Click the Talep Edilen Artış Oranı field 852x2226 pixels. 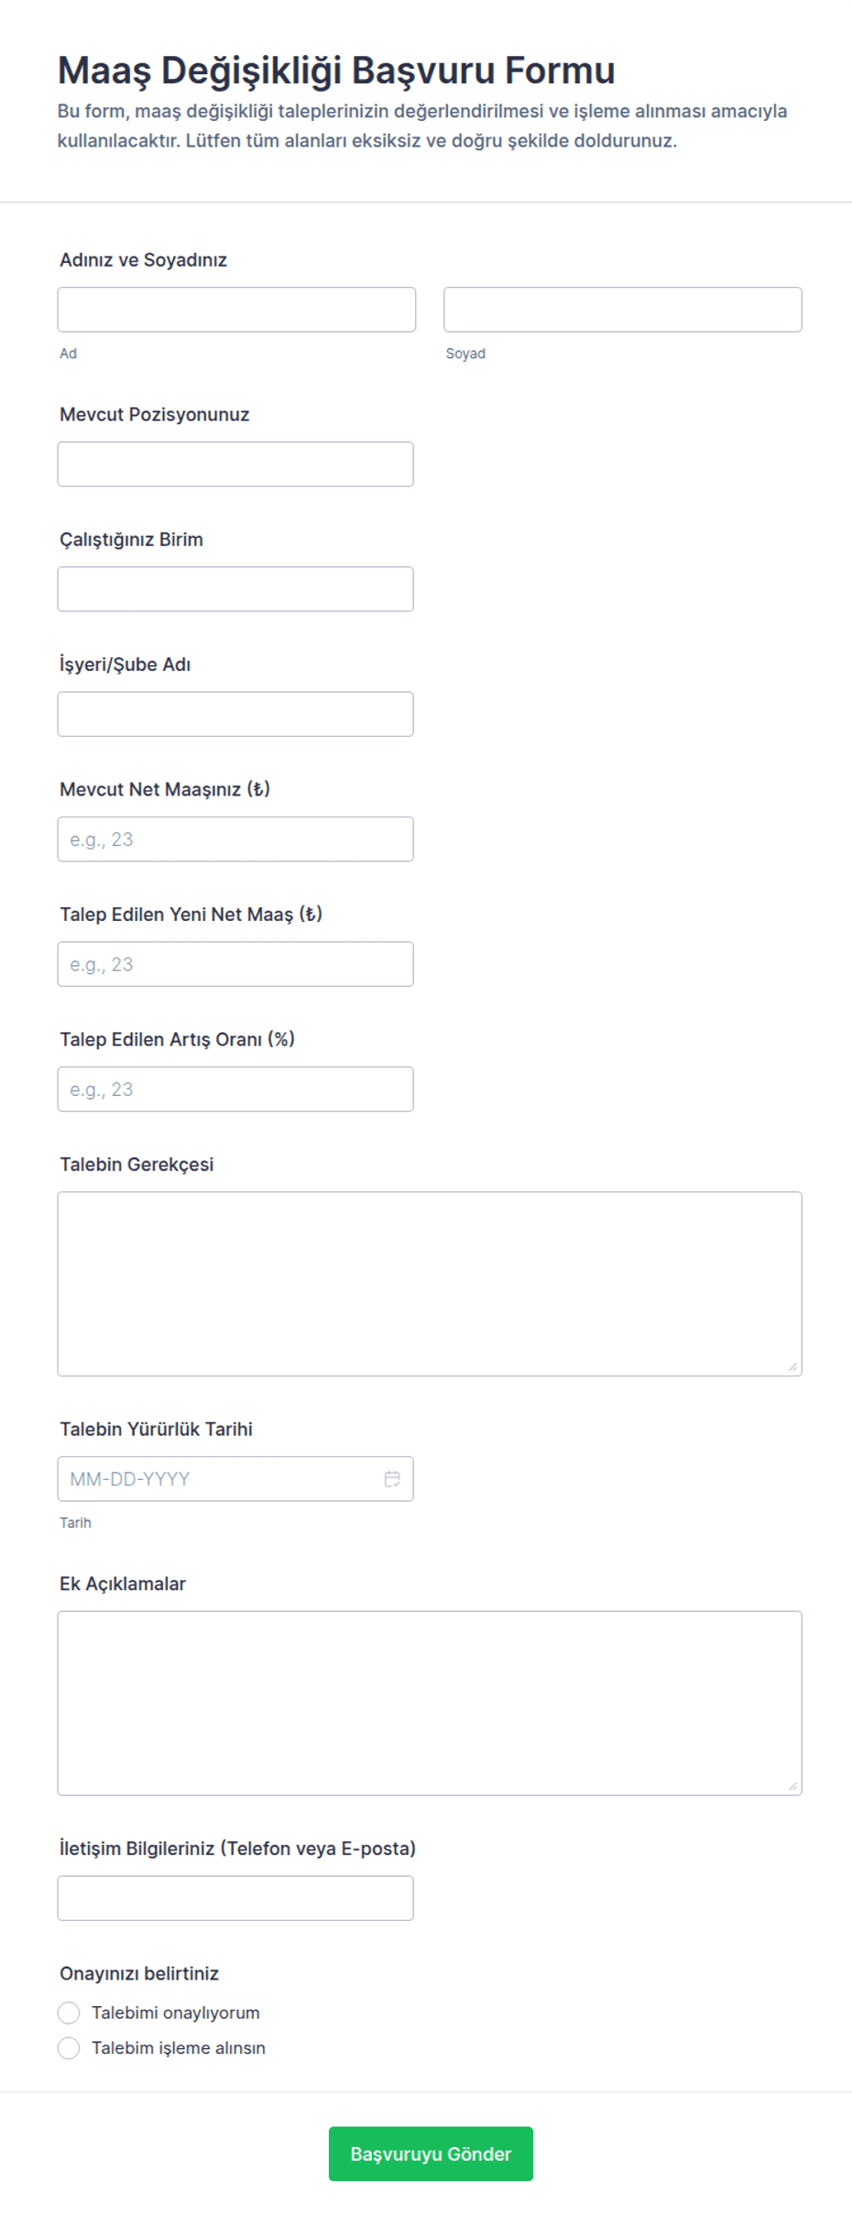[x=235, y=1090]
